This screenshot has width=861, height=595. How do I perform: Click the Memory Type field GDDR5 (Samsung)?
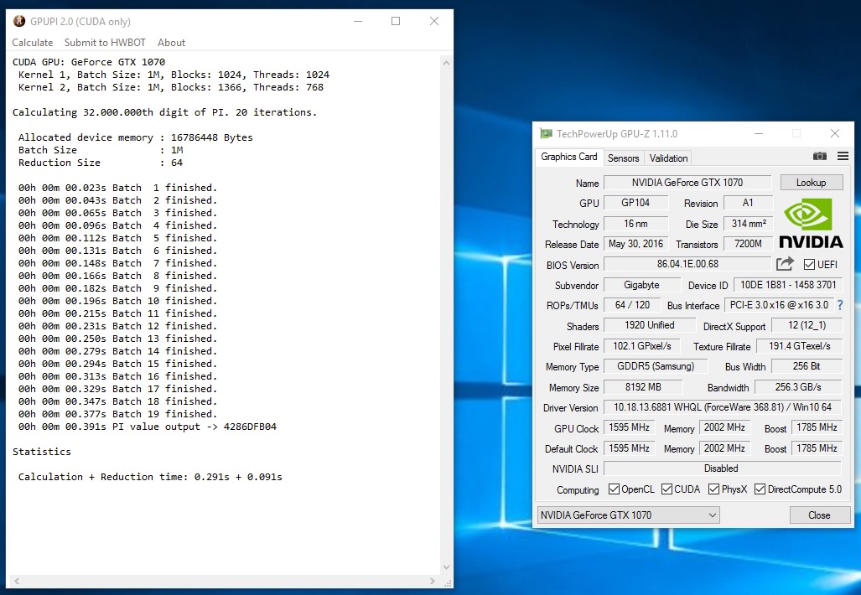tap(656, 366)
